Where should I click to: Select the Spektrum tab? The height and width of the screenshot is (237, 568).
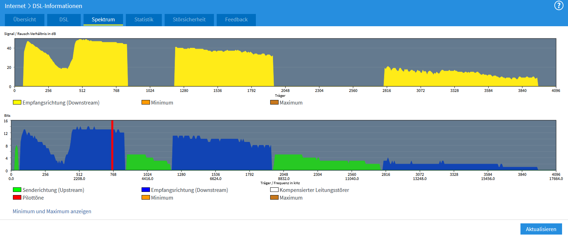[x=103, y=20]
